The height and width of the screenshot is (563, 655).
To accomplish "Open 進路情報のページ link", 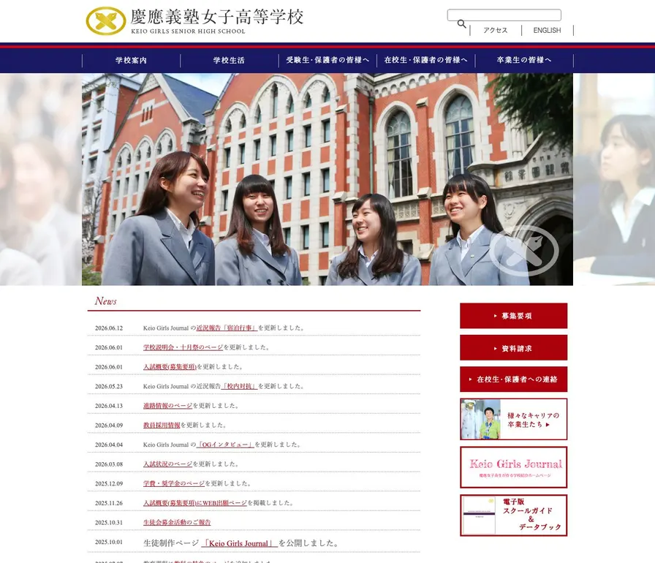I will (x=167, y=406).
